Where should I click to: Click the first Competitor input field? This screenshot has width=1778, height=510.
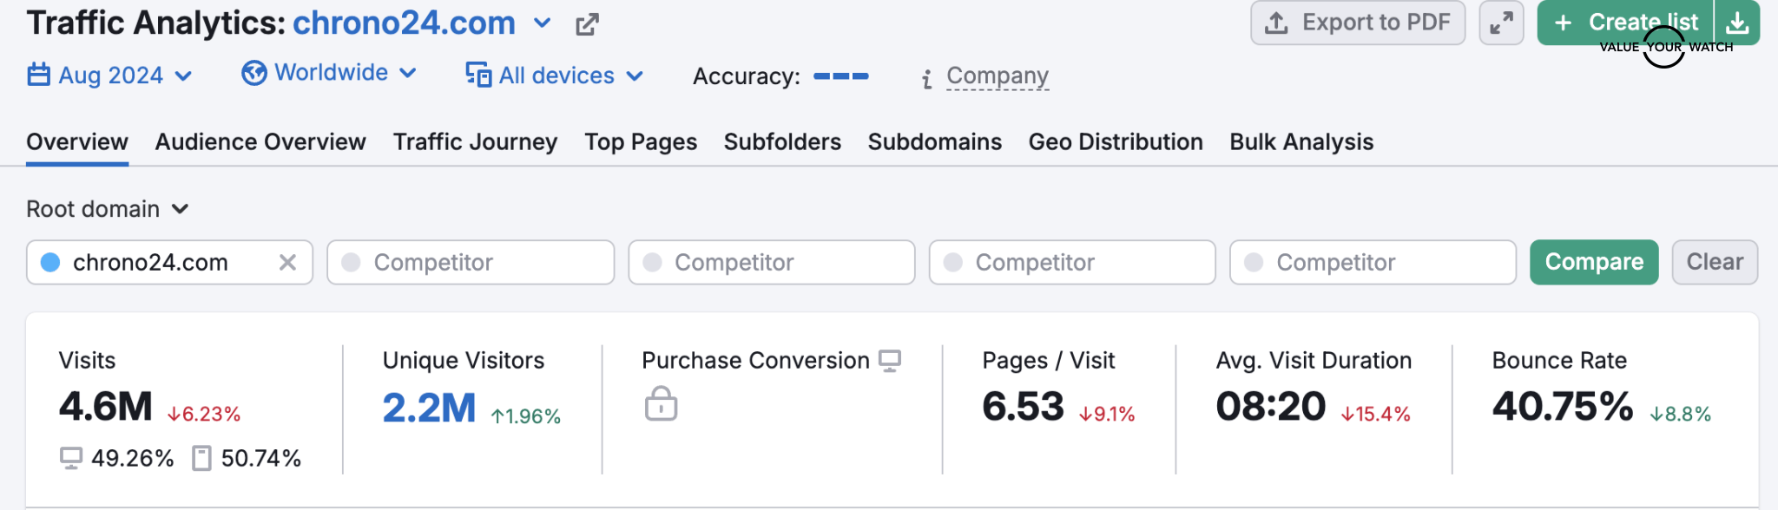pyautogui.click(x=471, y=262)
